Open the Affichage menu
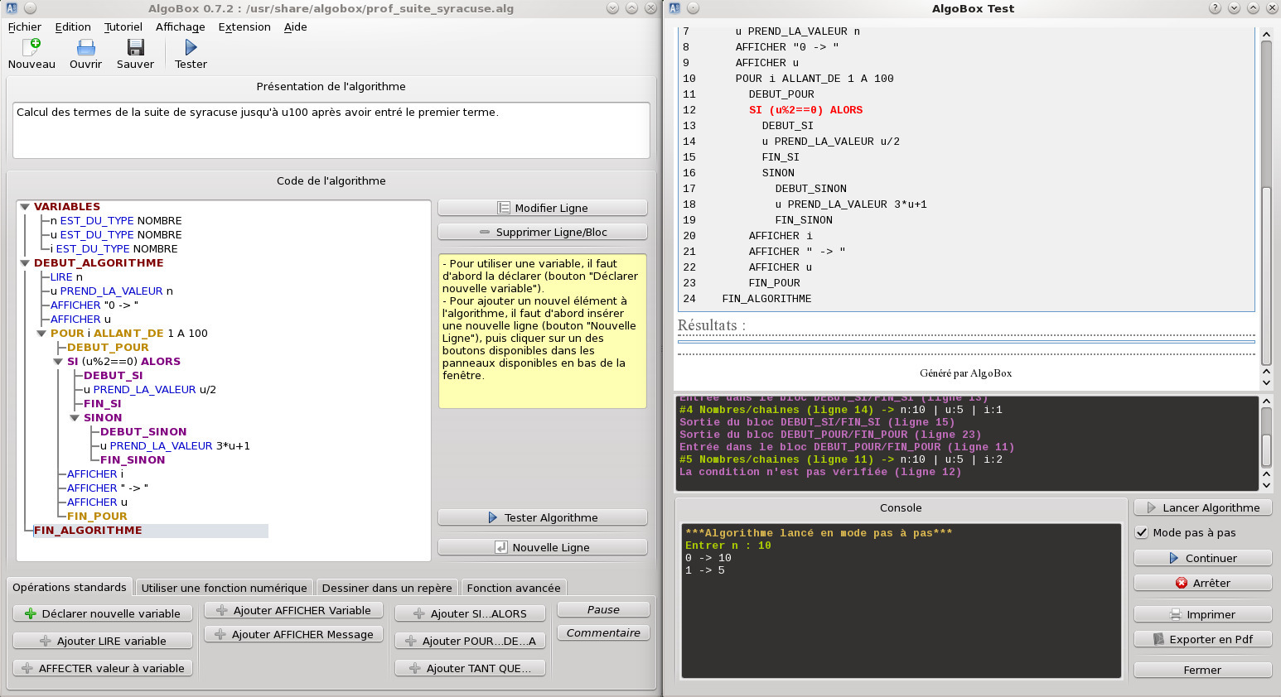The image size is (1281, 697). pyautogui.click(x=181, y=26)
